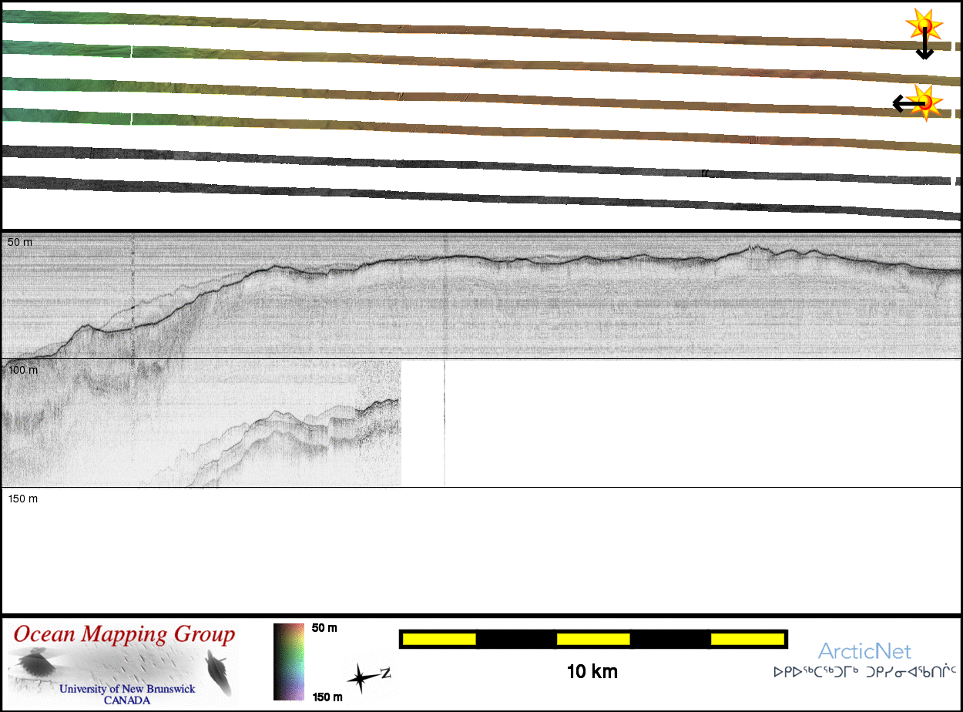Click the 50 m color scale label

[324, 628]
